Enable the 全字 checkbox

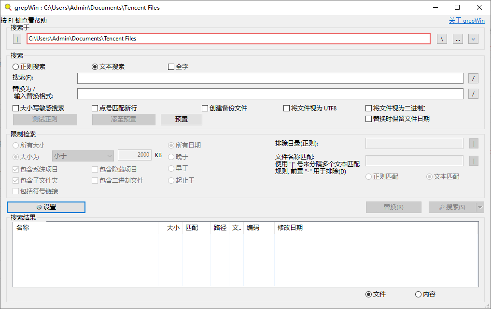click(171, 67)
